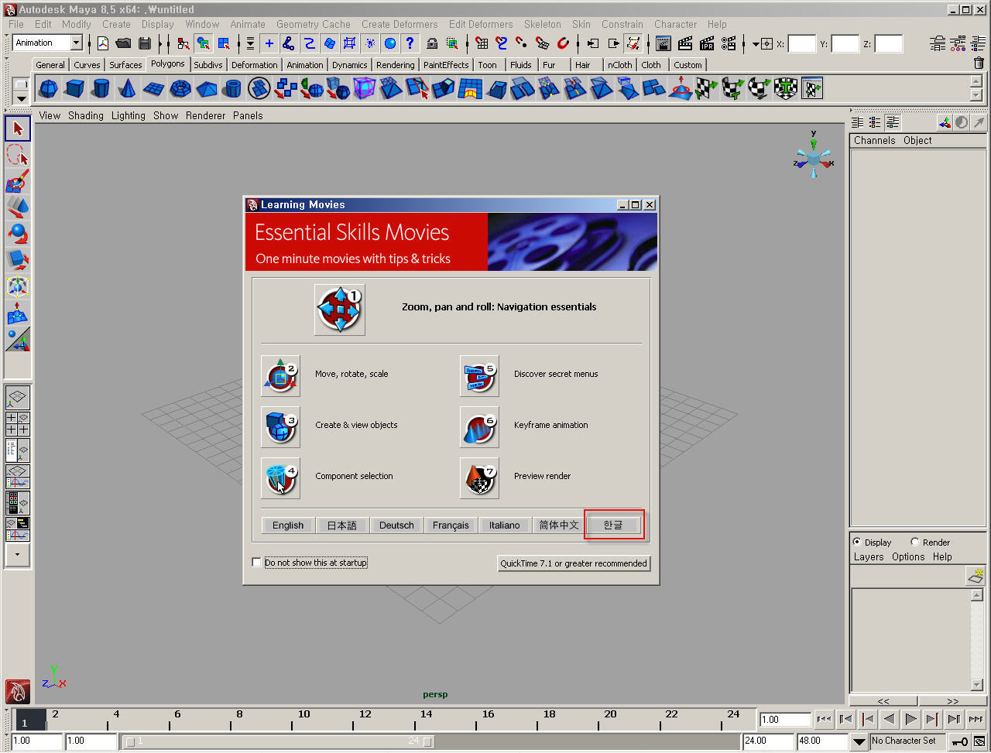
Task: Click the Go to start of range button
Action: pyautogui.click(x=825, y=719)
